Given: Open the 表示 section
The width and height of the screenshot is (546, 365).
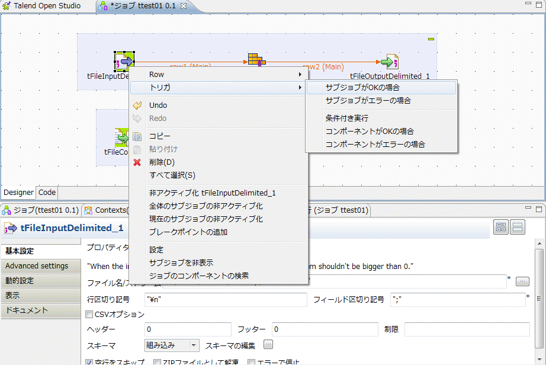Looking at the screenshot, I should [41, 295].
